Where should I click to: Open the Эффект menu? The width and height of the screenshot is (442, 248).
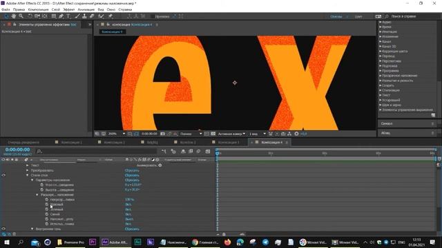(69, 10)
